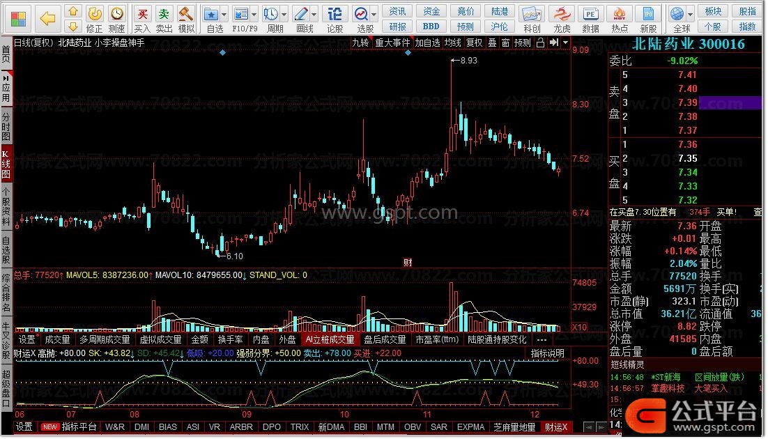This screenshot has height=439, width=768.
Task: Click the 323.1 市盈(静) value
Action: [684, 301]
